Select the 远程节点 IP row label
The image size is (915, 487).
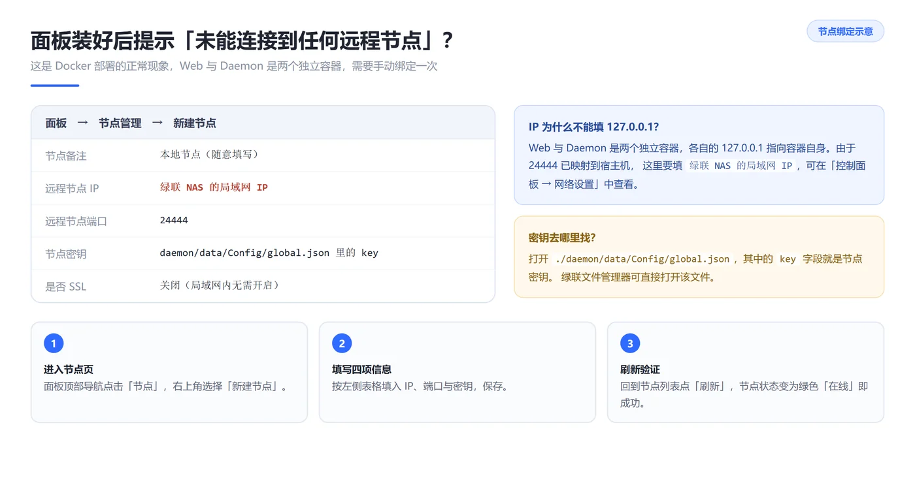pyautogui.click(x=72, y=189)
